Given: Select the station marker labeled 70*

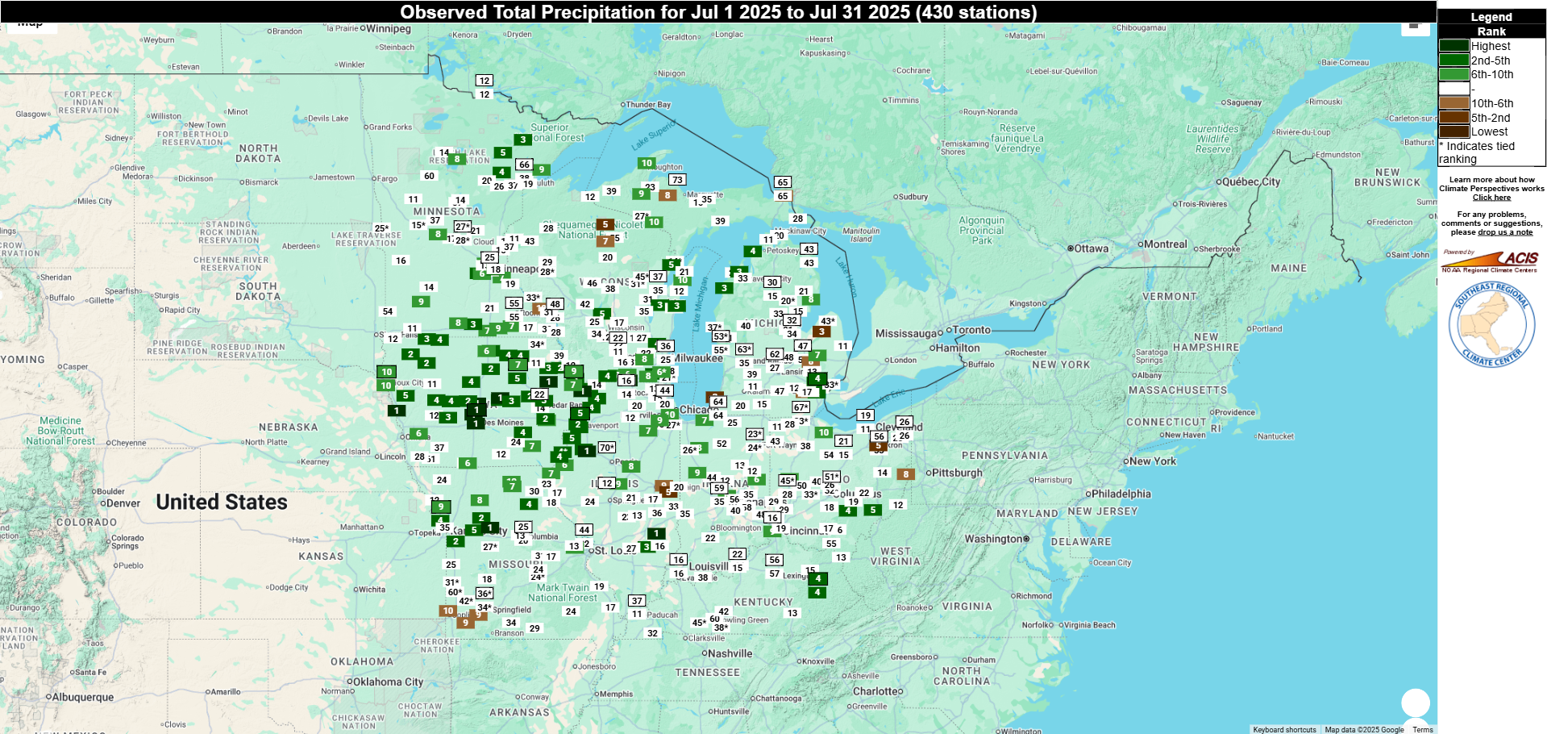Looking at the screenshot, I should coord(607,448).
